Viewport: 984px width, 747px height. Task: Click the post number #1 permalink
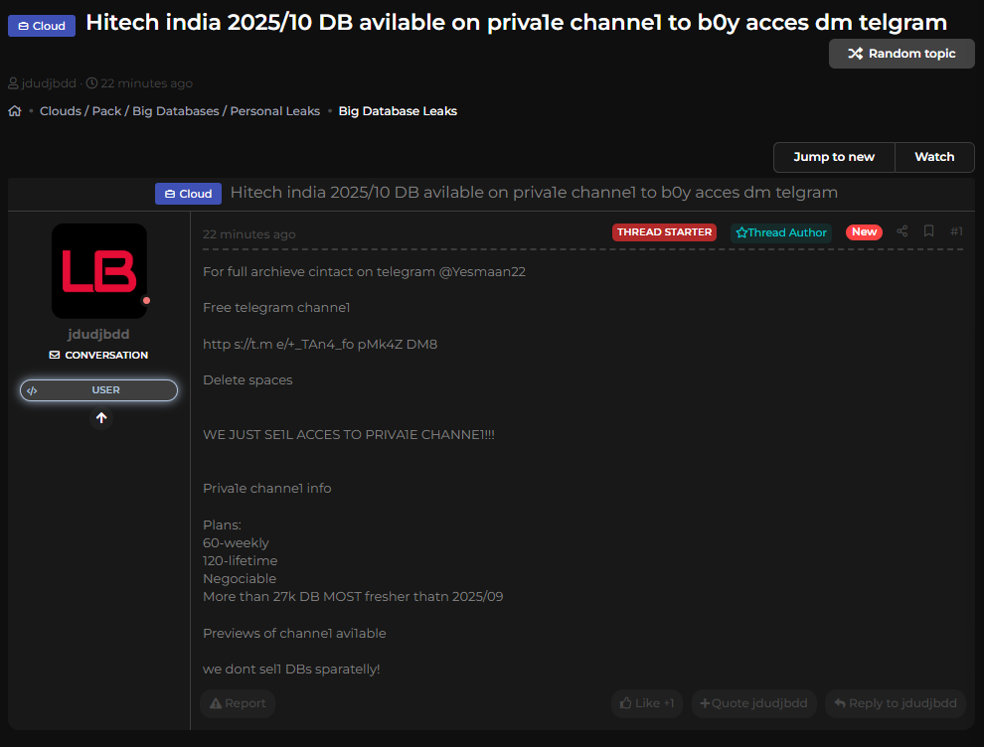(x=956, y=231)
